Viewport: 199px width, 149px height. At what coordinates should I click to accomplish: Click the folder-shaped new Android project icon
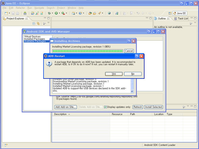33,13
